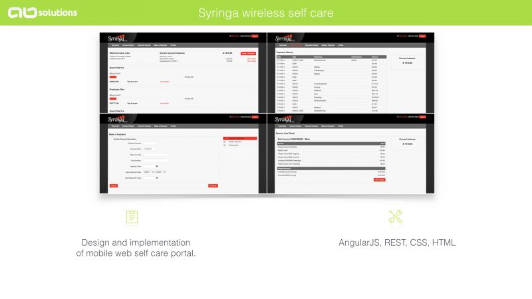Image resolution: width=532 pixels, height=299 pixels.
Task: Open Overview tab in the Payment History screenshot
Action: 283,45
